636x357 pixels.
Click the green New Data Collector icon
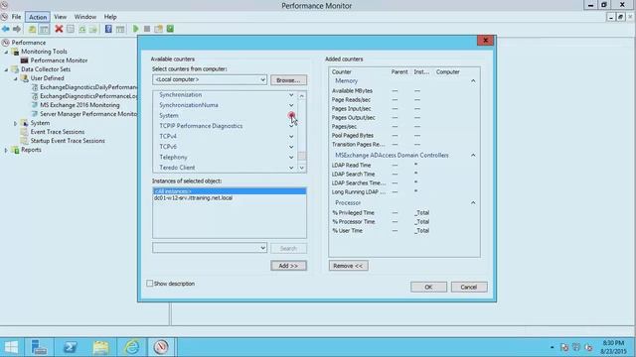pos(170,29)
